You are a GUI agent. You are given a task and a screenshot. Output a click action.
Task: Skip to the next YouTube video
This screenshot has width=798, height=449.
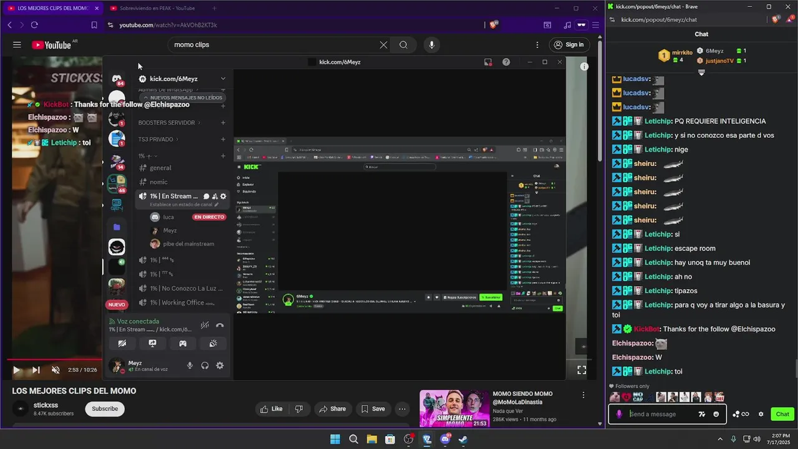tap(36, 370)
